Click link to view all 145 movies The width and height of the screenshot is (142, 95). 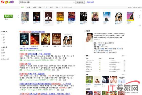(29, 48)
